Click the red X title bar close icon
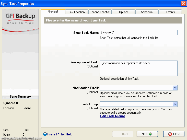The image size is (187, 140). pos(184,4)
